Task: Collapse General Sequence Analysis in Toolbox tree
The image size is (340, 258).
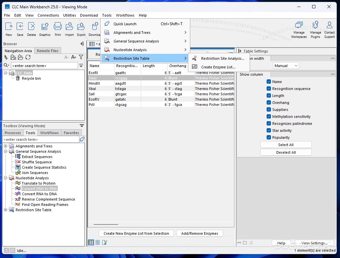Action: click(x=6, y=151)
